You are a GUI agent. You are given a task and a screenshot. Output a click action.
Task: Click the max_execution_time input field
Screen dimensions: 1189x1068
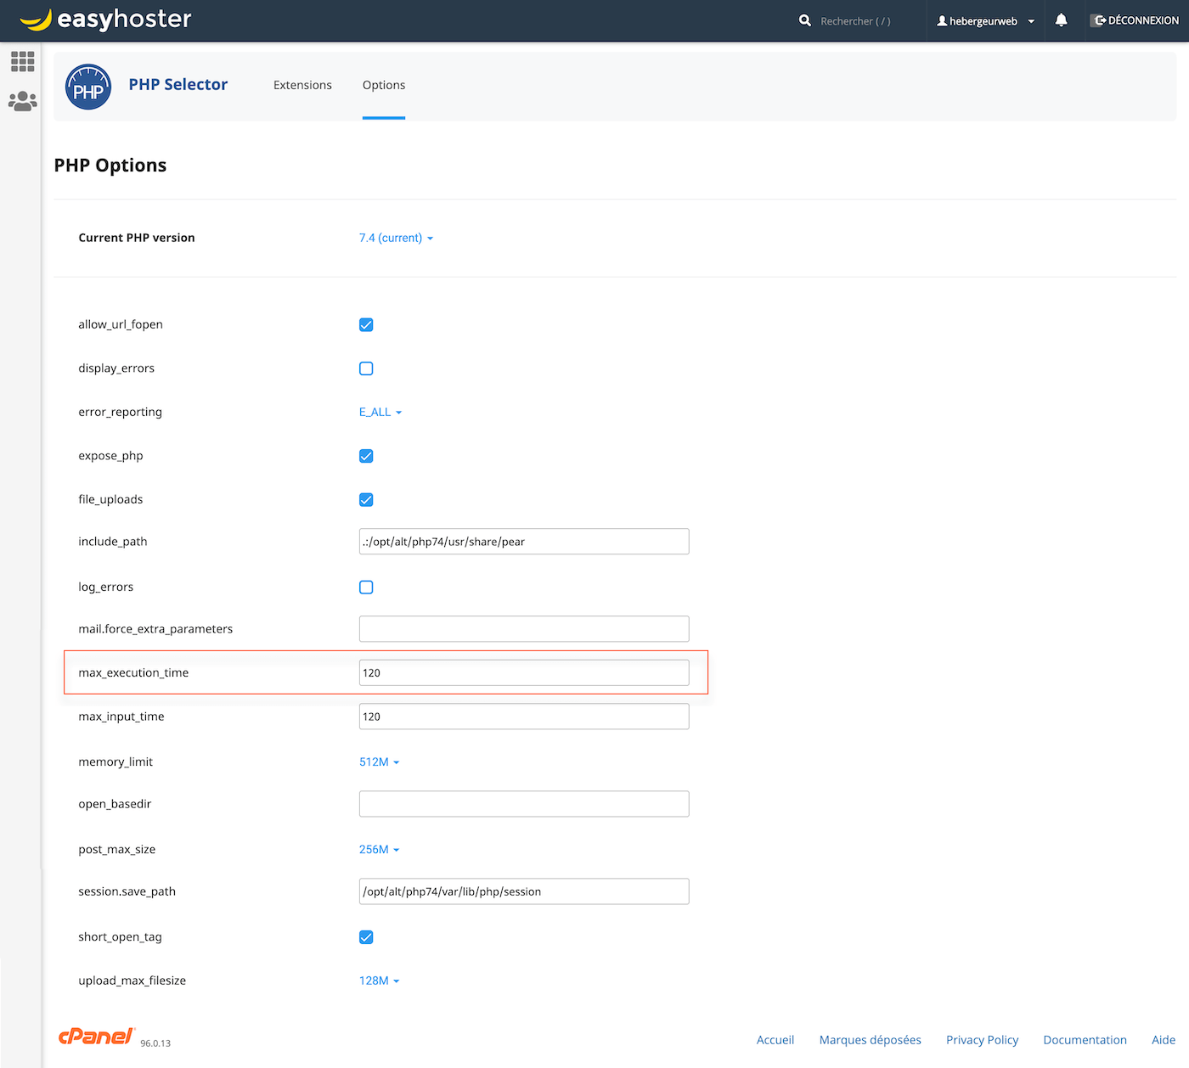[524, 673]
